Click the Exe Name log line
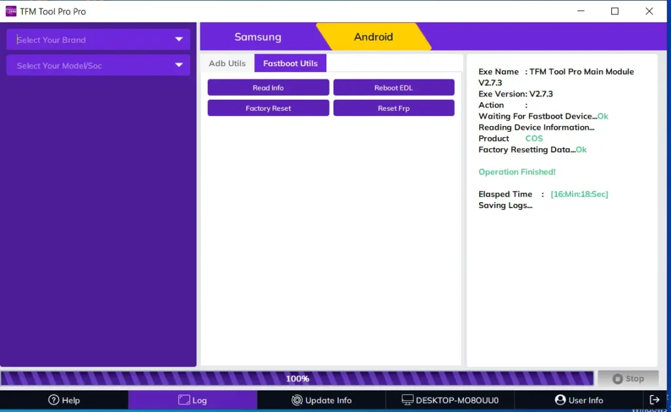Viewport: 671px width, 412px height. pyautogui.click(x=556, y=77)
